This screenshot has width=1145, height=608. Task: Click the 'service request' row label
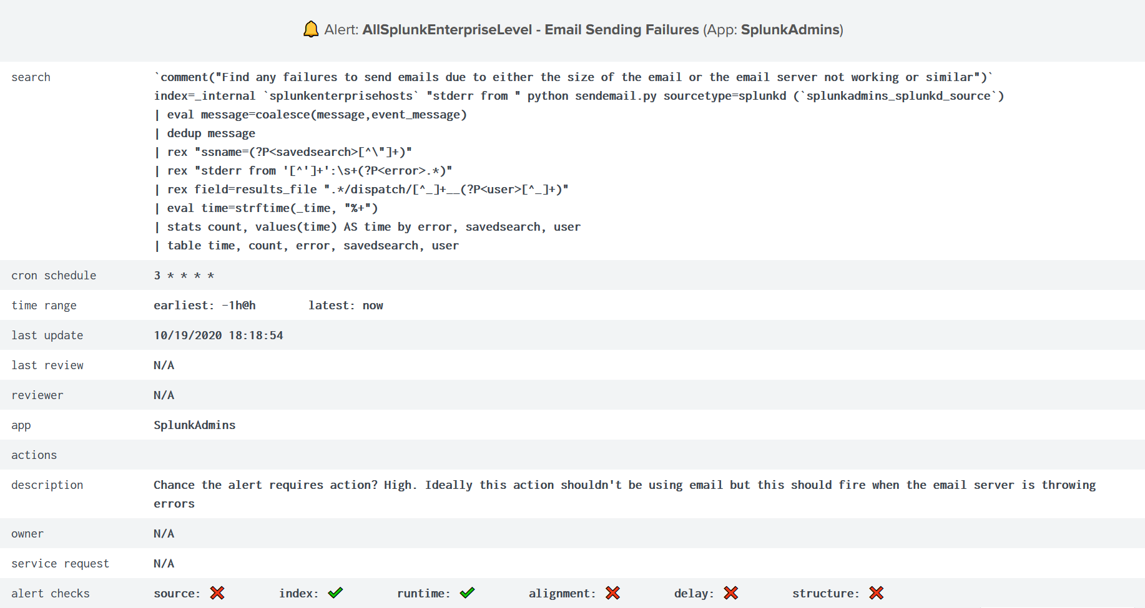[60, 564]
